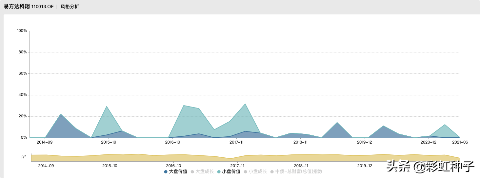Click main chart x-axis label 2019-12
This screenshot has height=178, width=480.
click(364, 142)
